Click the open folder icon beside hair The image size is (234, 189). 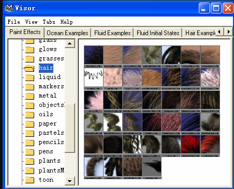30,68
